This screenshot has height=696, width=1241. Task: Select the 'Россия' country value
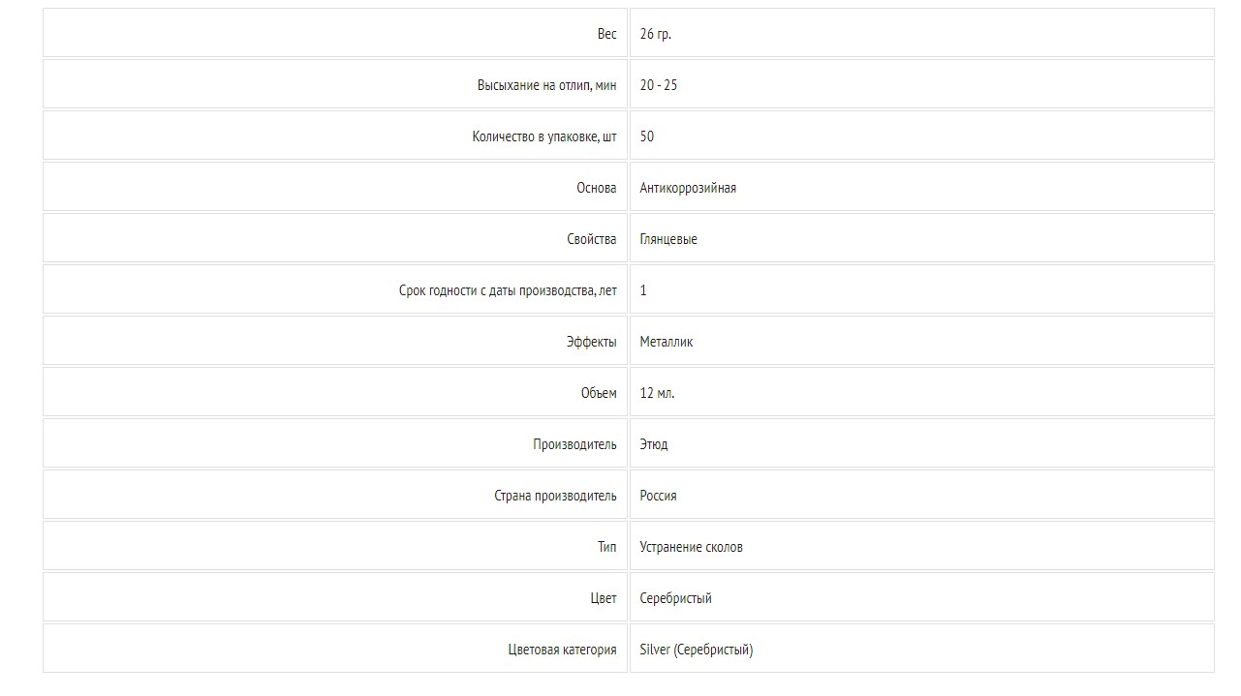[x=659, y=496]
